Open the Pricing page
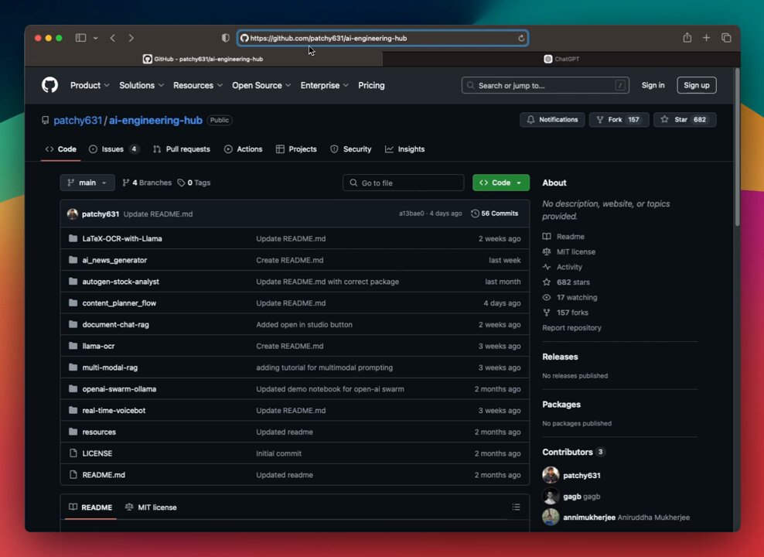The width and height of the screenshot is (764, 557). click(x=371, y=85)
